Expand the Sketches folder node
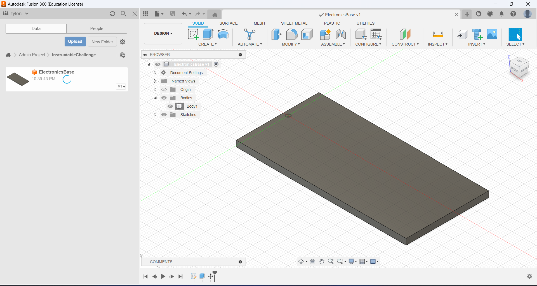 click(155, 115)
